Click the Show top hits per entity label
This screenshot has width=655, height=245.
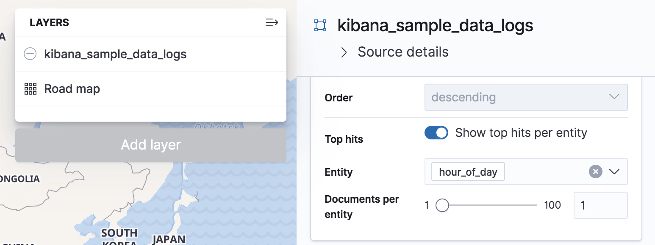(521, 133)
